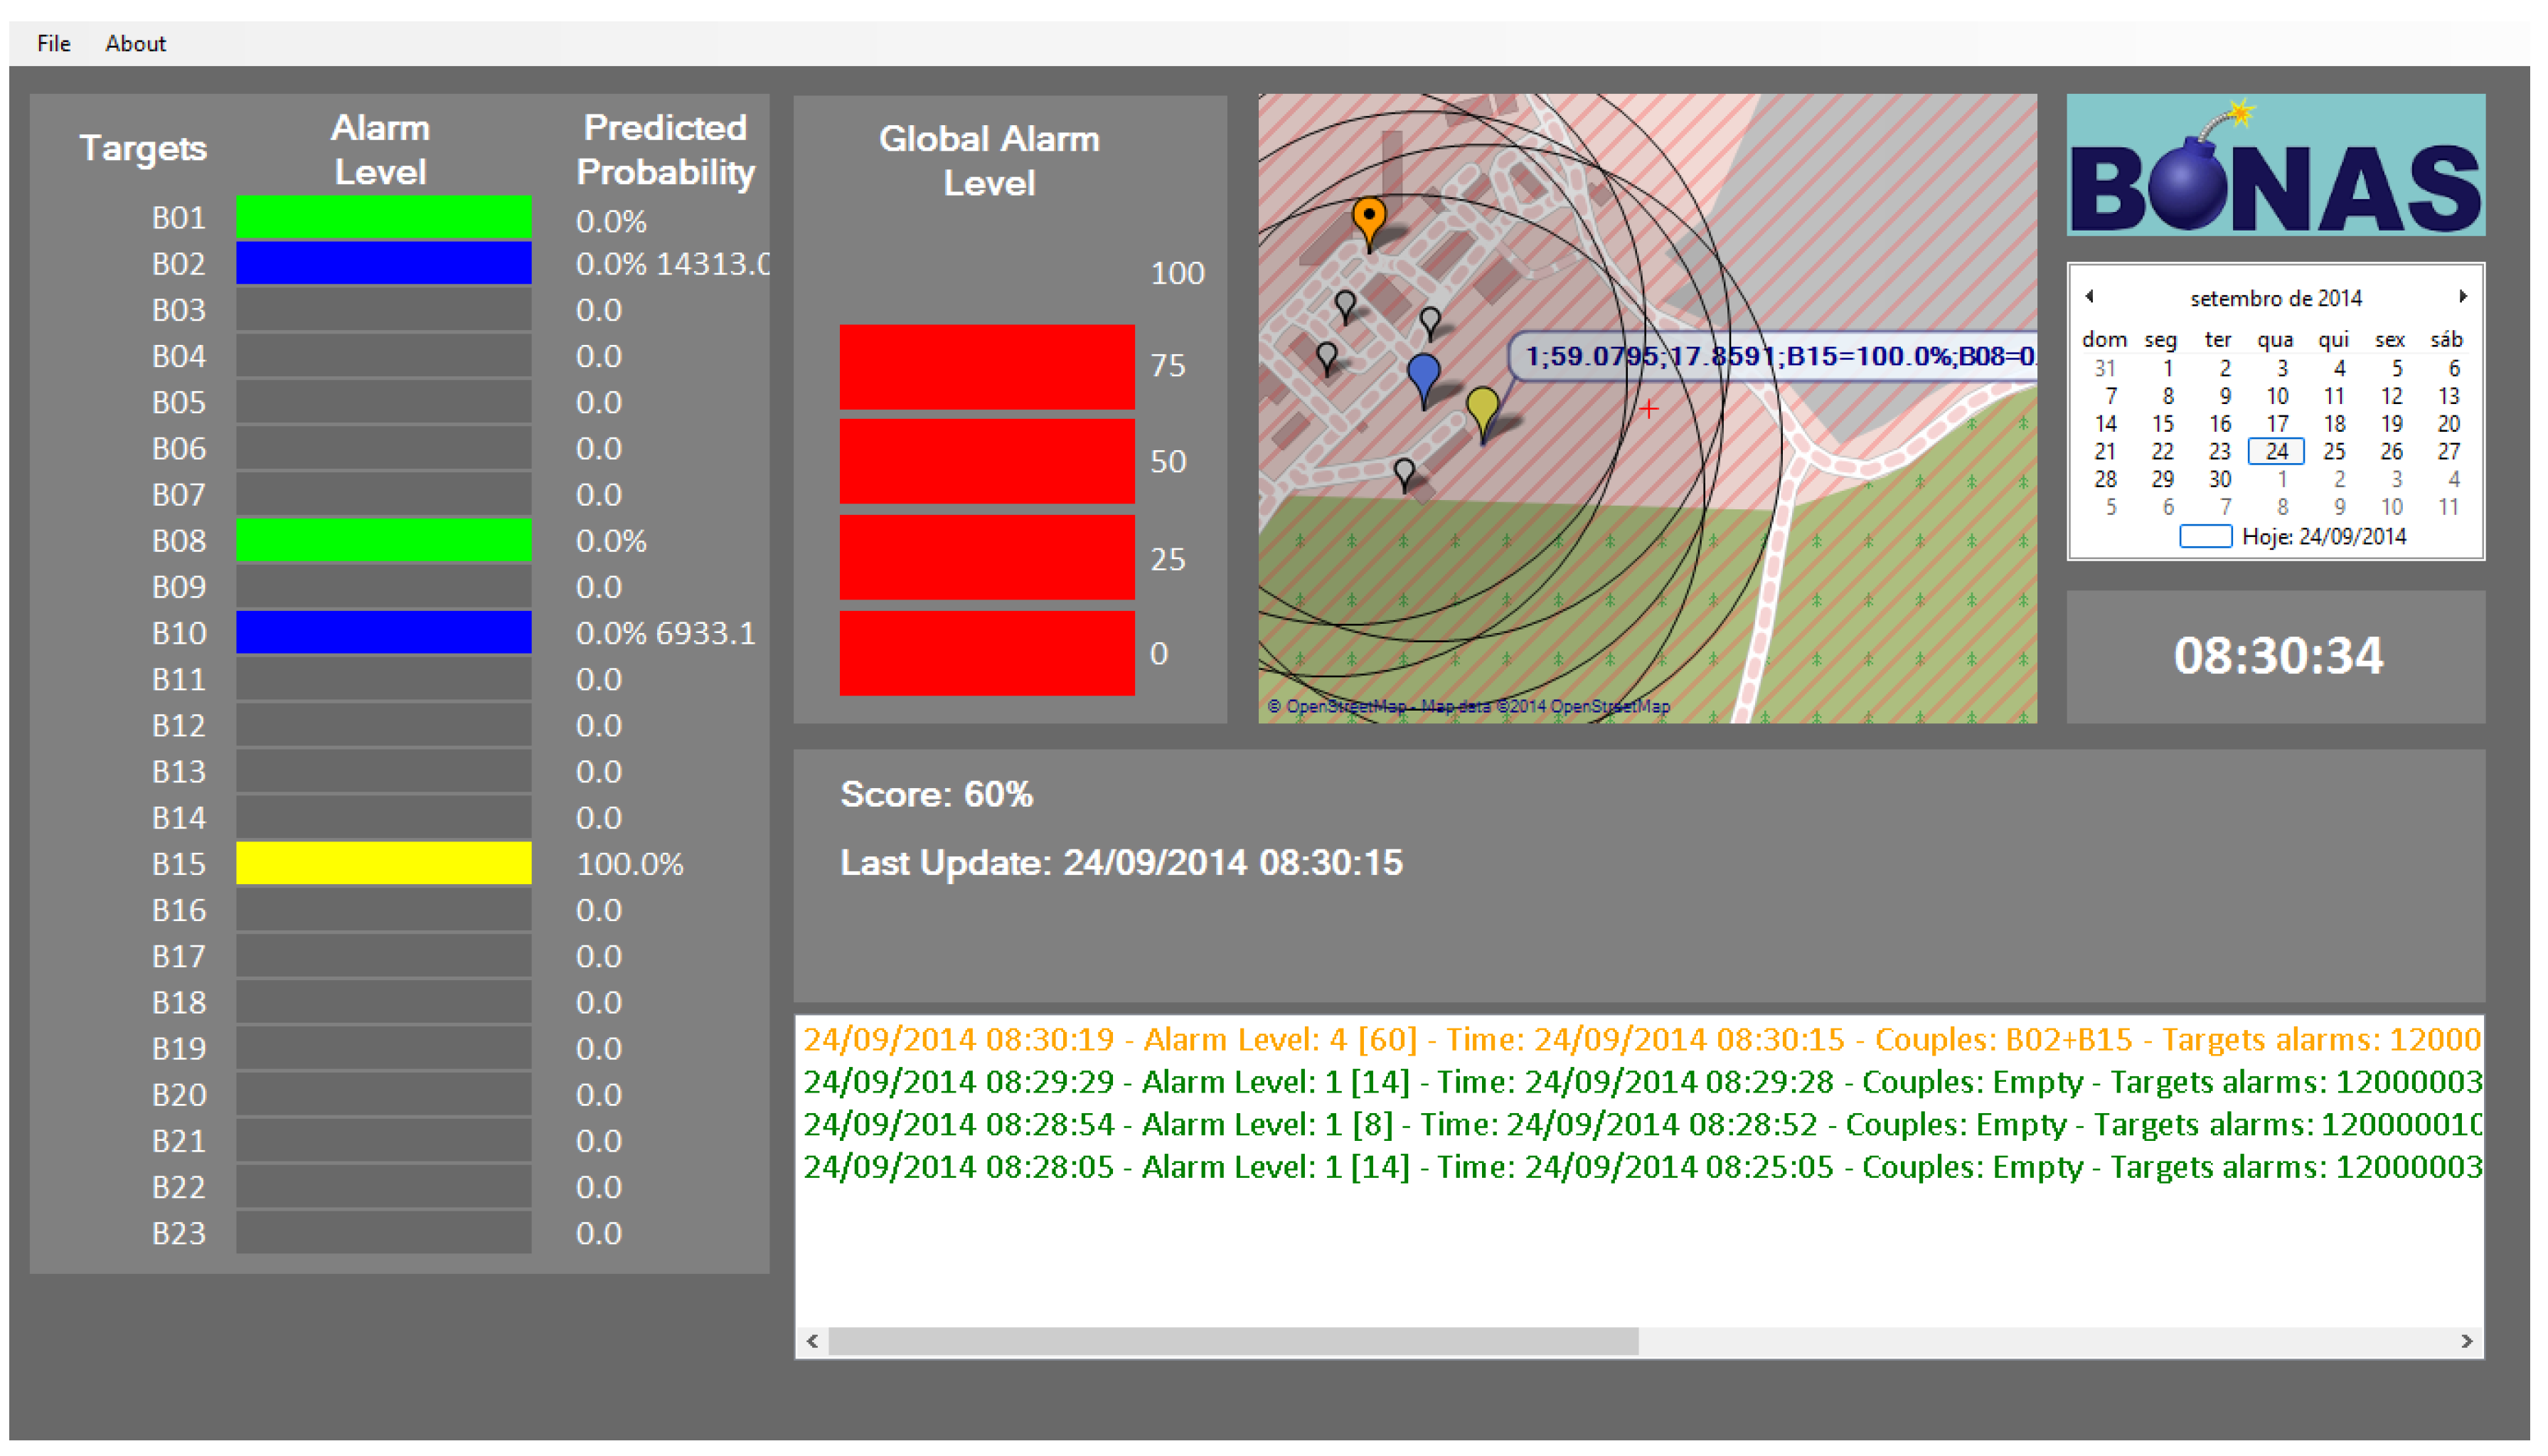
Task: Click B15 predicted probability '100.0%'
Action: (630, 864)
